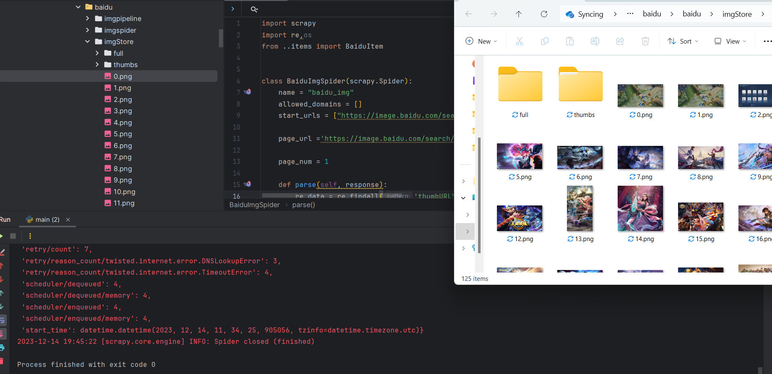The height and width of the screenshot is (374, 772).
Task: Click the search icon above the editor
Action: (x=254, y=9)
